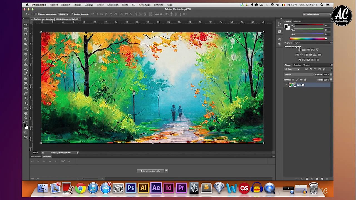
Task: Open arrow next to Créer un montage vidéo
Action: click(166, 171)
